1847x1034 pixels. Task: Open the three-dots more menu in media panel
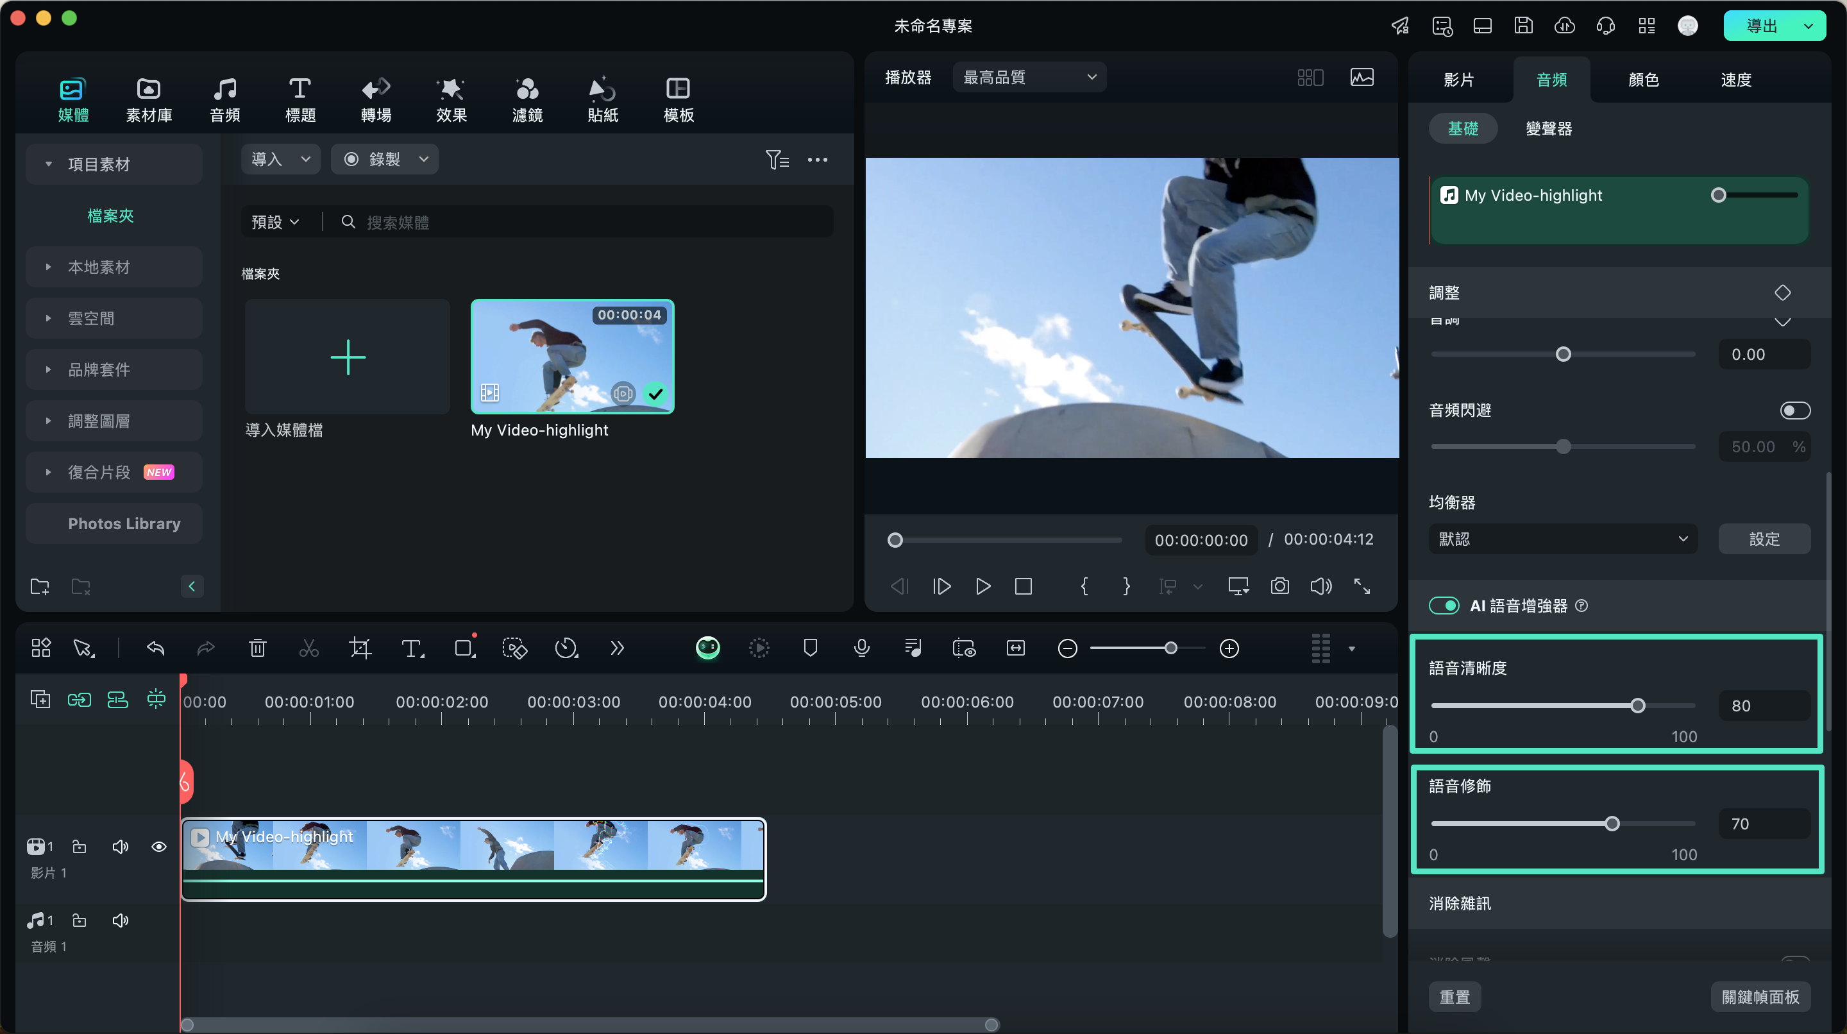pos(818,159)
